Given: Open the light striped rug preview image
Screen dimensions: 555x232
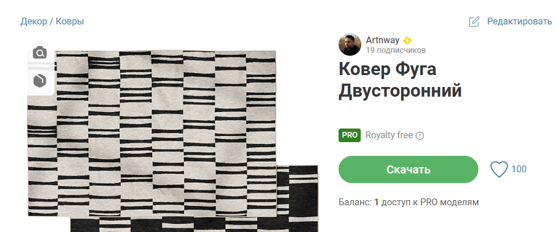Looking at the screenshot, I should 152,133.
